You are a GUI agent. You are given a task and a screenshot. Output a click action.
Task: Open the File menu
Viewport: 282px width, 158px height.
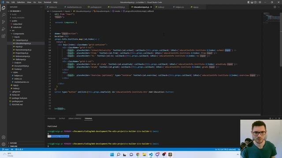tap(8, 2)
